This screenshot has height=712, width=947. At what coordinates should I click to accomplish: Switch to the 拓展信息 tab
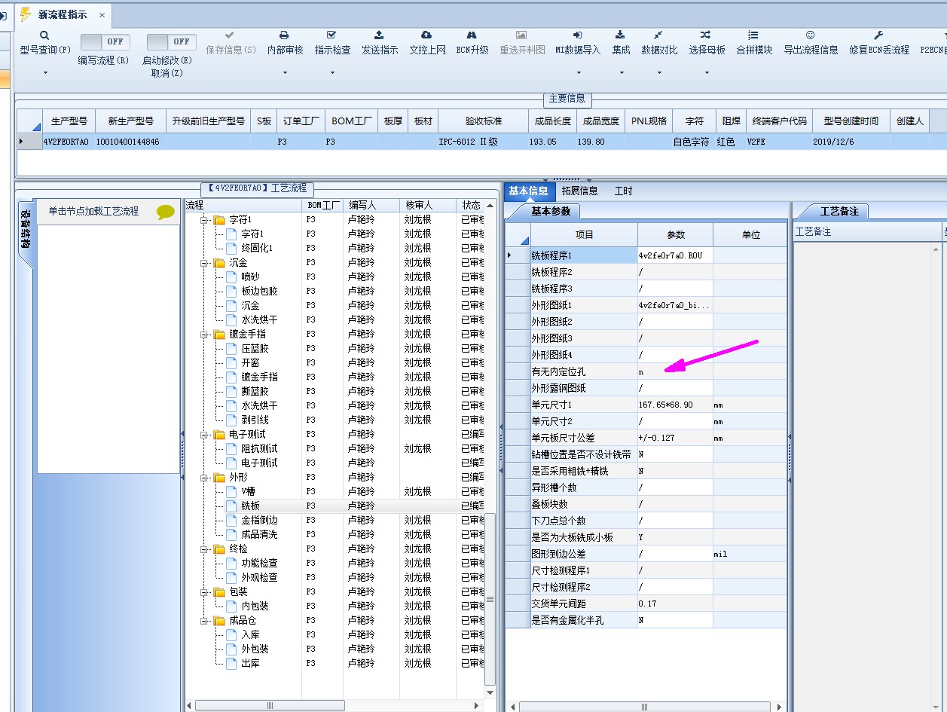579,191
